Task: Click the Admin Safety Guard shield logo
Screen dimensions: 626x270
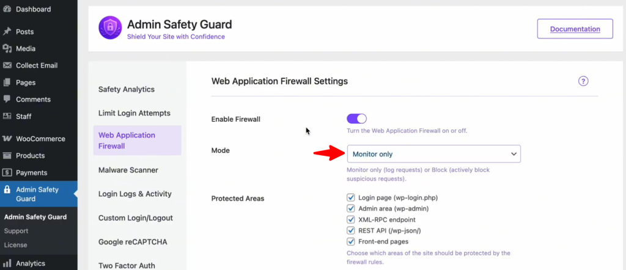Action: point(111,28)
